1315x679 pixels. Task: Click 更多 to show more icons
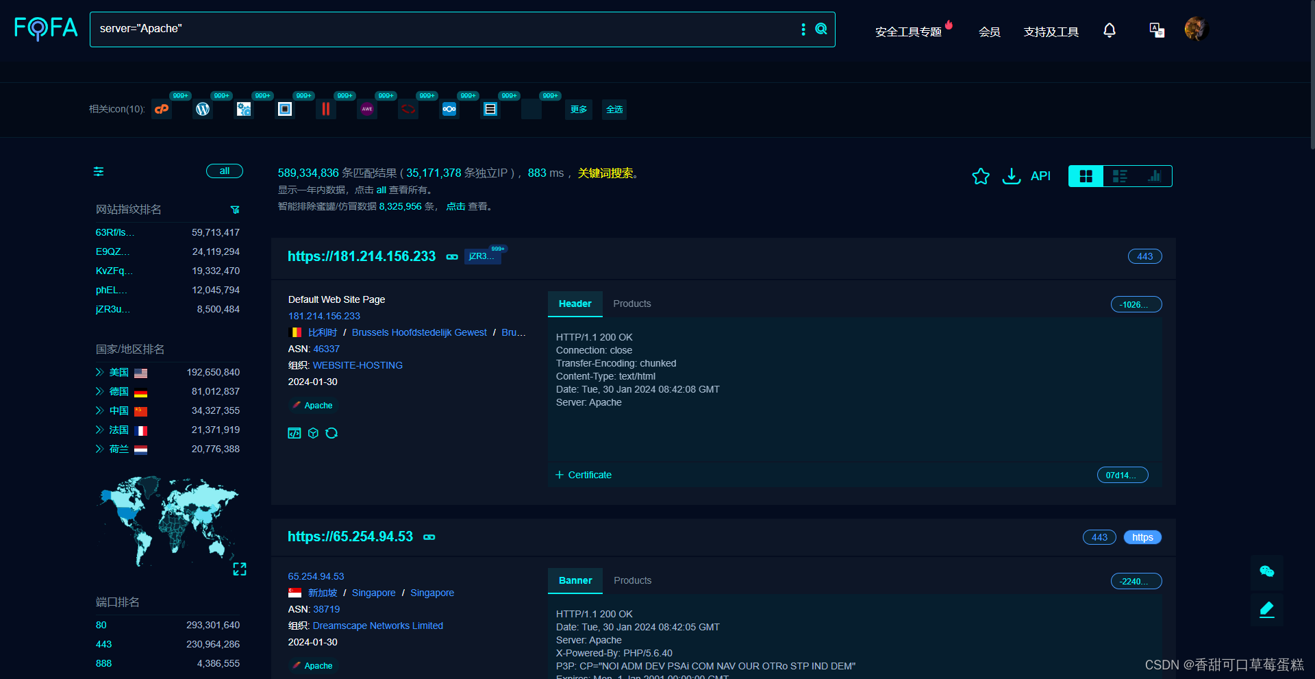click(579, 110)
